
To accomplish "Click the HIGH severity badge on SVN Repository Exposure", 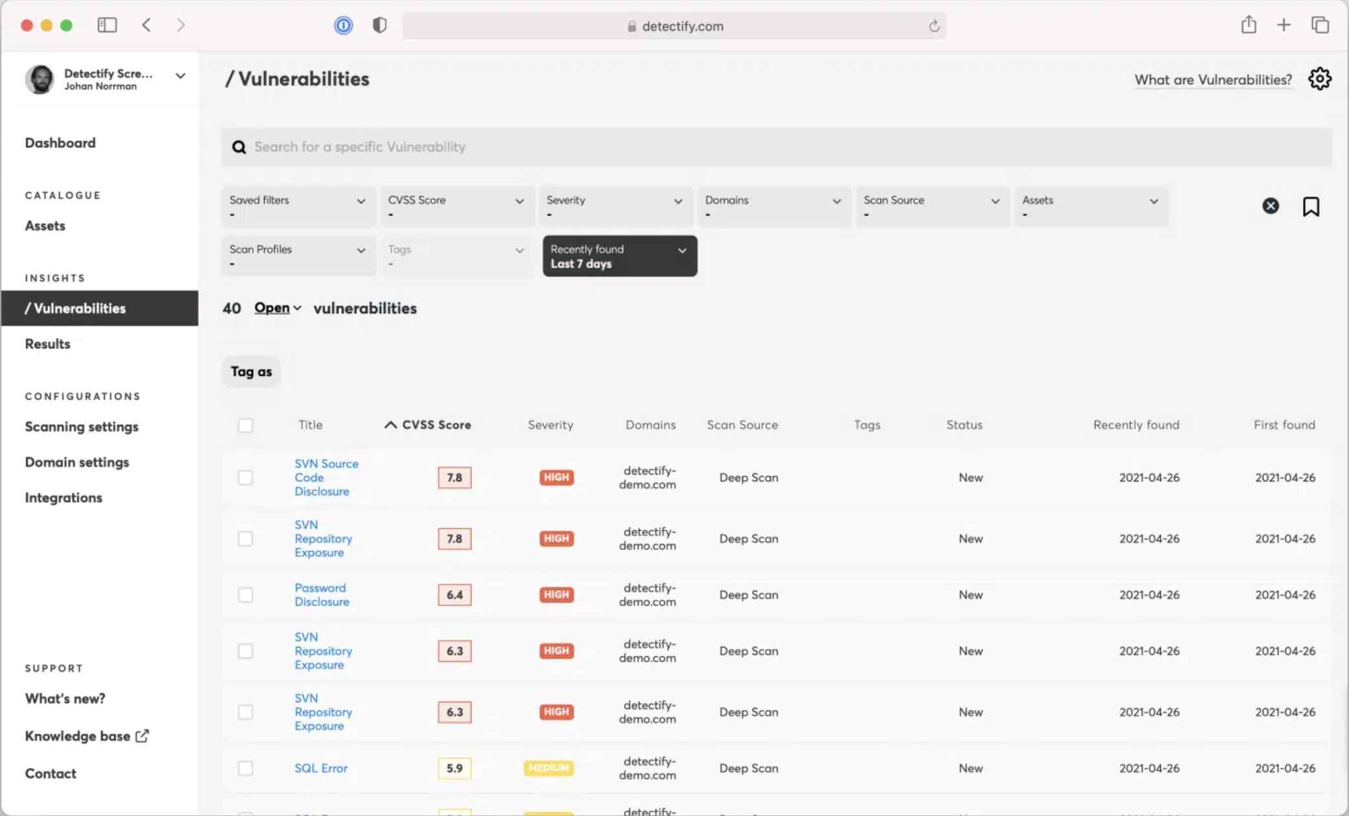I will tap(556, 538).
